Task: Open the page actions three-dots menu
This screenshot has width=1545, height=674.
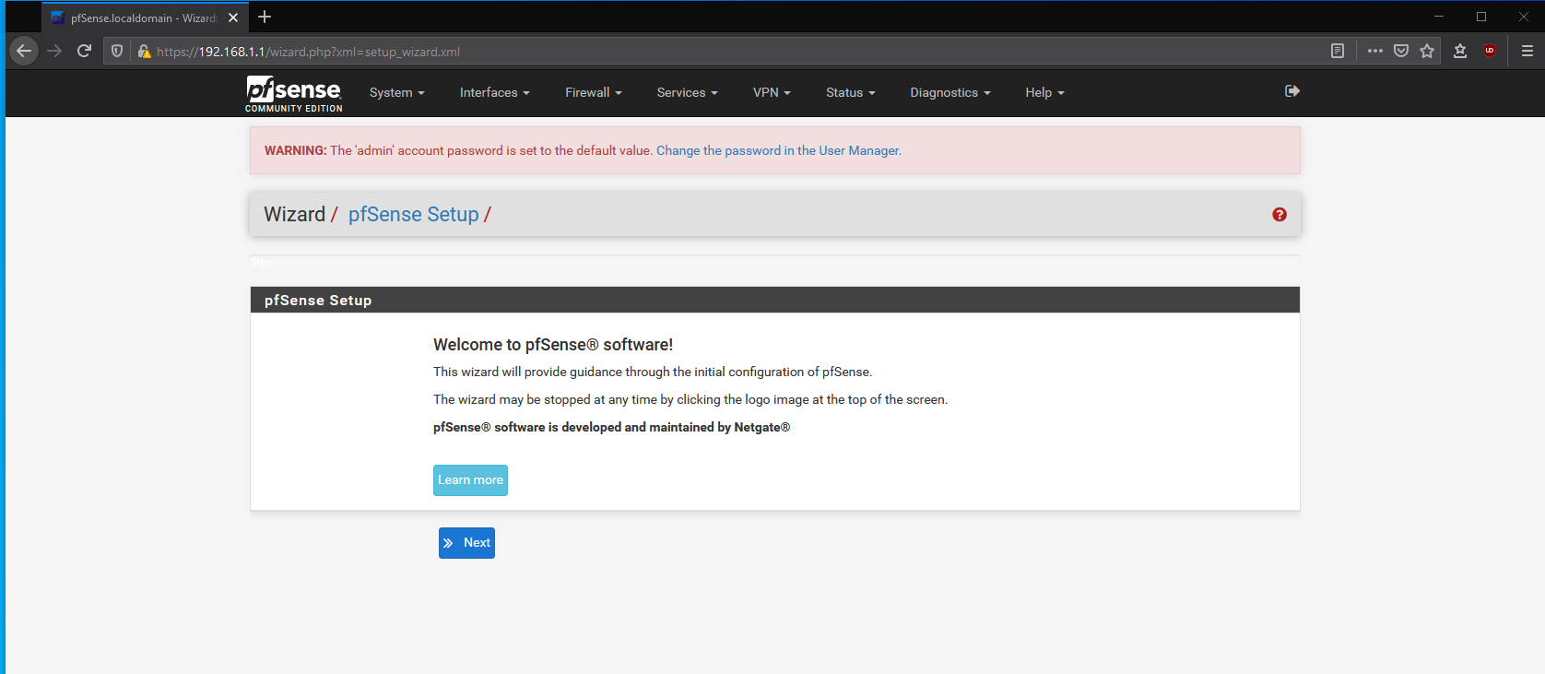Action: (x=1374, y=51)
